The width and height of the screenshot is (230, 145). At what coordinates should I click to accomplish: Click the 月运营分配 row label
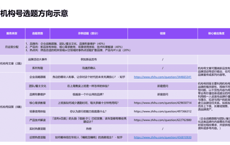point(12,47)
